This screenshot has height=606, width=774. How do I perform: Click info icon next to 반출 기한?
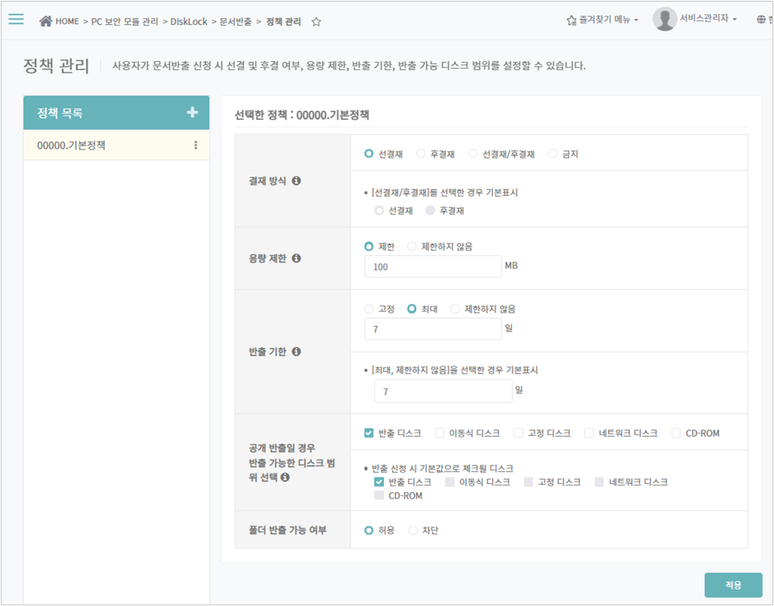pyautogui.click(x=297, y=352)
